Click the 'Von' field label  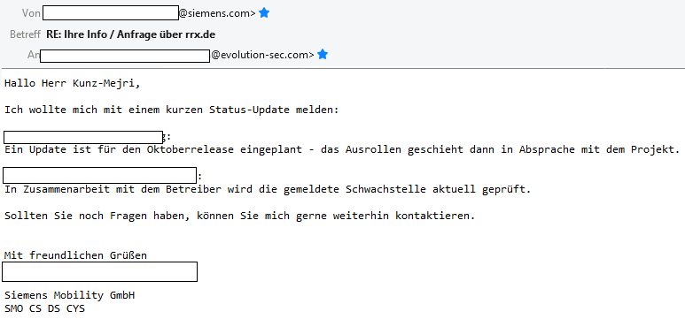coord(31,13)
